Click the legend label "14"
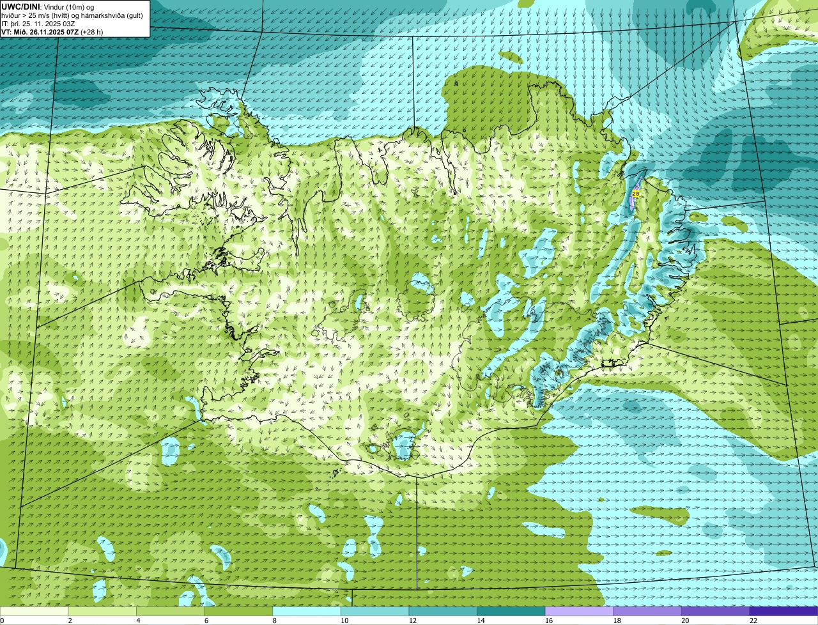This screenshot has height=625, width=818. pos(481,621)
